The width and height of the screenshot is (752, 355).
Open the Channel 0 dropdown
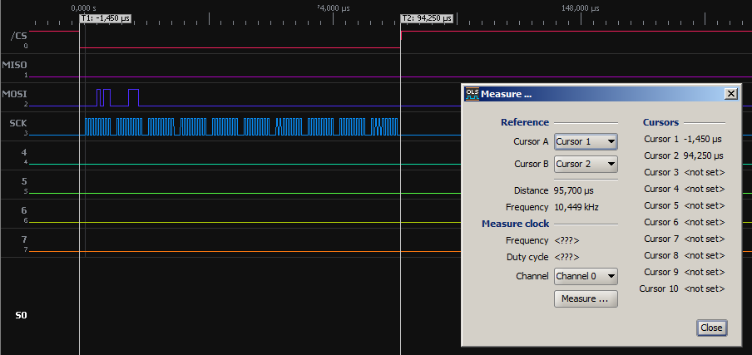point(586,276)
